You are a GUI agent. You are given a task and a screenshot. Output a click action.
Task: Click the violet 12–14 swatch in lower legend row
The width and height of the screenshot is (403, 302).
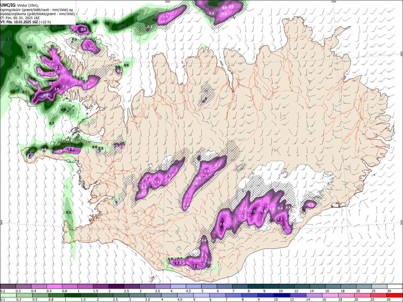pyautogui.click(x=298, y=295)
